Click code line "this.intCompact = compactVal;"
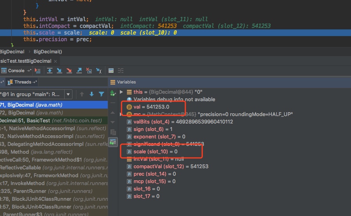This screenshot has width=351, height=216. [69, 26]
